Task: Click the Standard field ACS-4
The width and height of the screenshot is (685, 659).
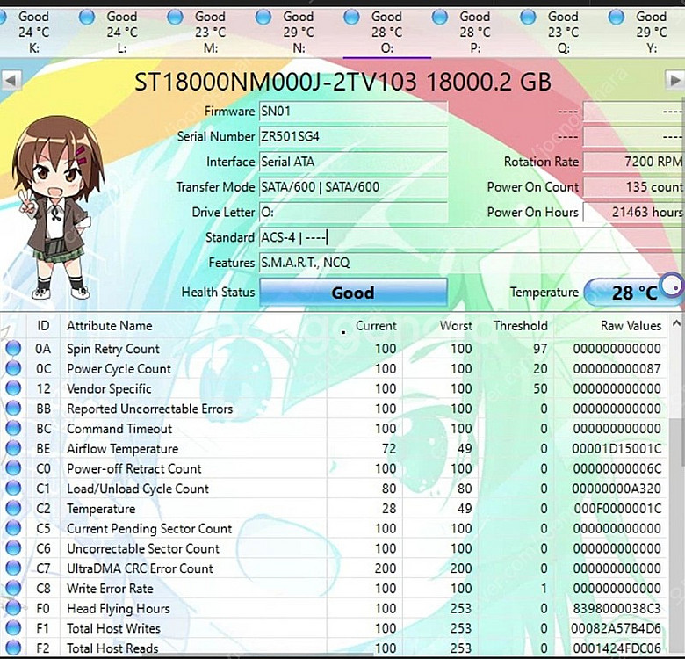Action: [472, 238]
